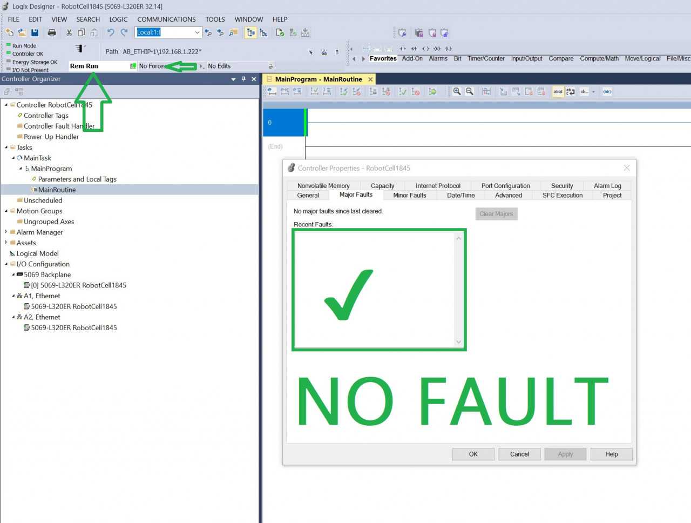Click the Timer/Counter instruction tab

coord(486,59)
